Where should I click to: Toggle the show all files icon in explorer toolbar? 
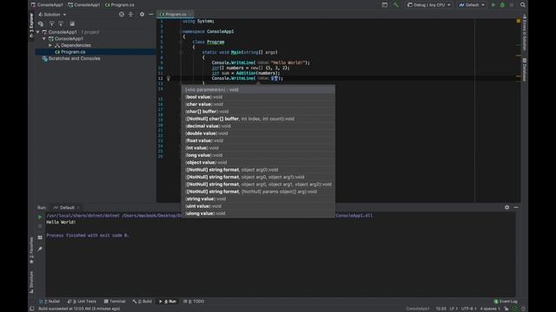[x=72, y=23]
